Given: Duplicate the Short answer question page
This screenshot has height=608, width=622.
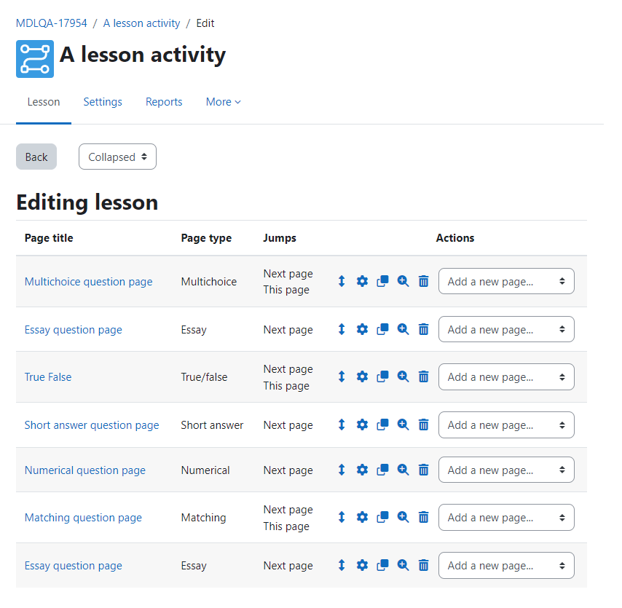Looking at the screenshot, I should tap(382, 425).
